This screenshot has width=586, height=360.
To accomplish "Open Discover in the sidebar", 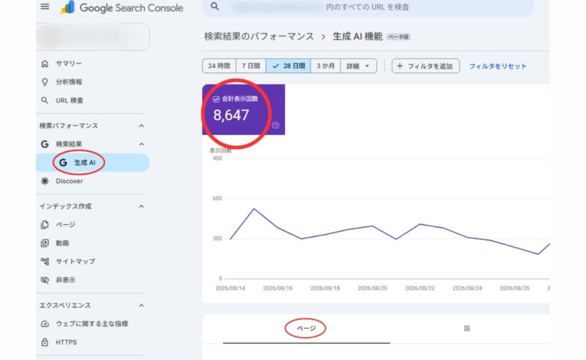I will pos(69,181).
